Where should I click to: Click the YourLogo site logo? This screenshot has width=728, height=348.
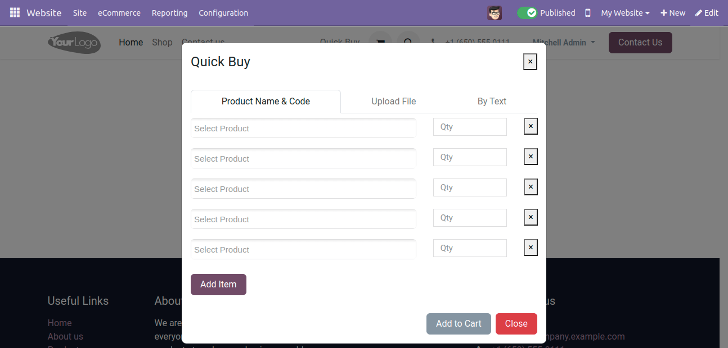pyautogui.click(x=74, y=43)
